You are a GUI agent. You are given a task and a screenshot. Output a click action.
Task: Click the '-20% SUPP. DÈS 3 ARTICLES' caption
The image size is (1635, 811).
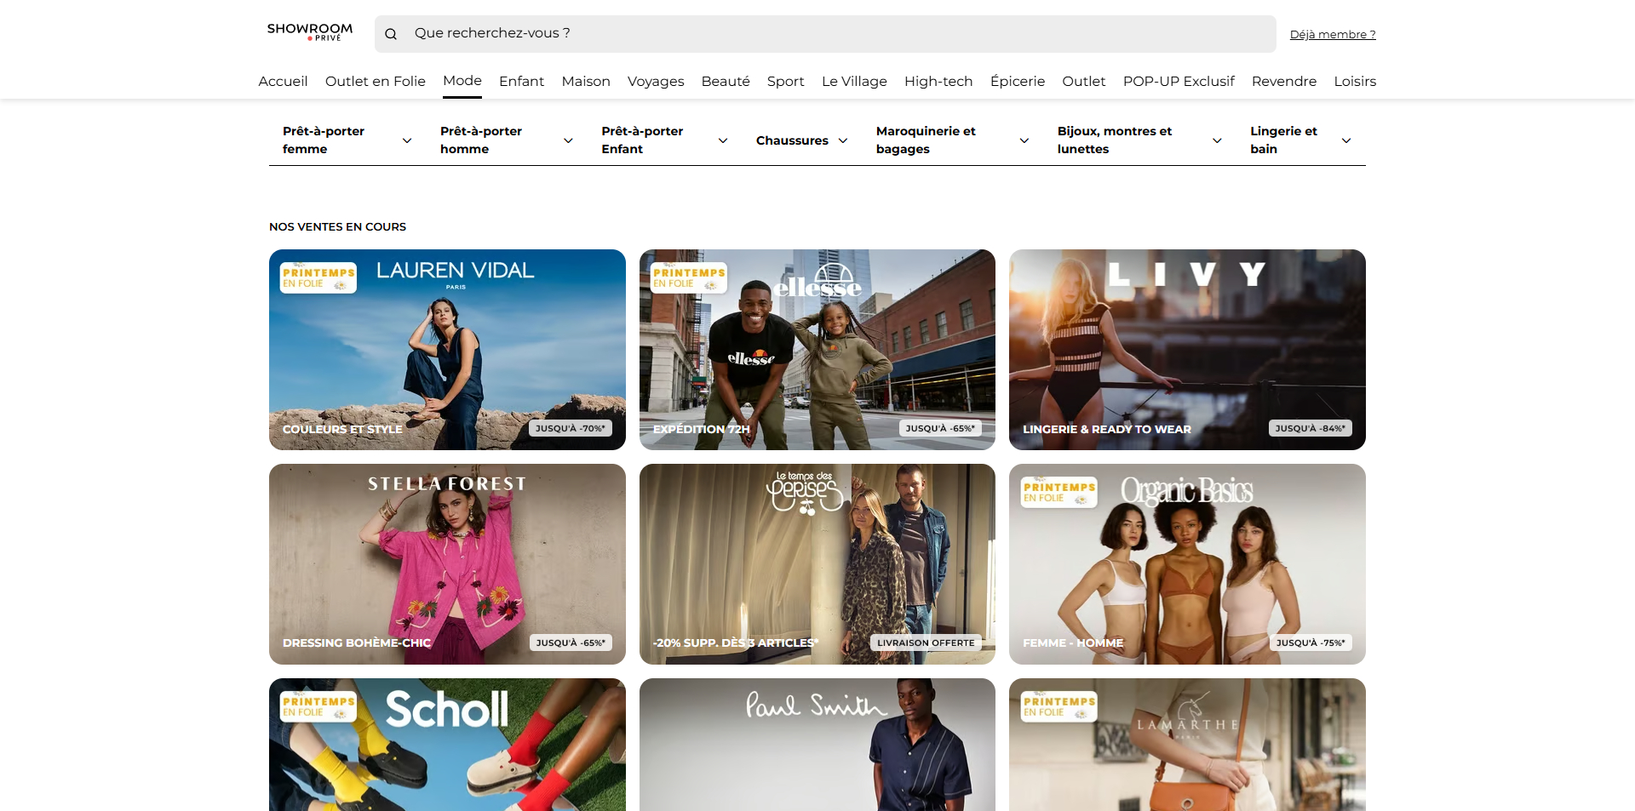pyautogui.click(x=736, y=643)
